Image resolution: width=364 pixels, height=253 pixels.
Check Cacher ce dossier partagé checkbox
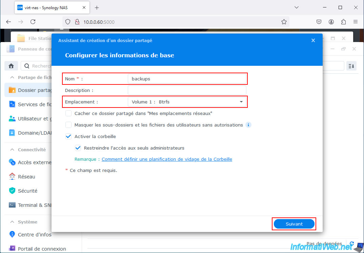tap(68, 113)
